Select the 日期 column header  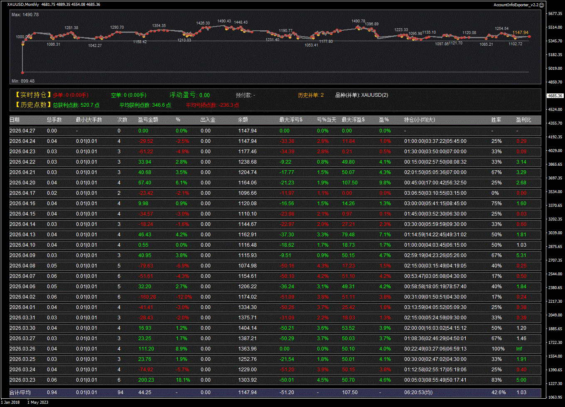click(x=15, y=120)
